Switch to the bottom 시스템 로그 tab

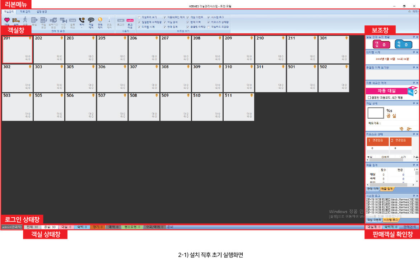(x=391, y=220)
